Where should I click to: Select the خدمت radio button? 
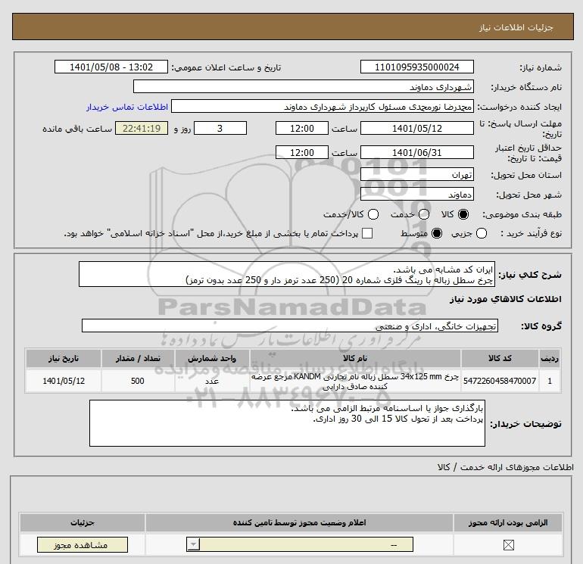[x=424, y=214]
